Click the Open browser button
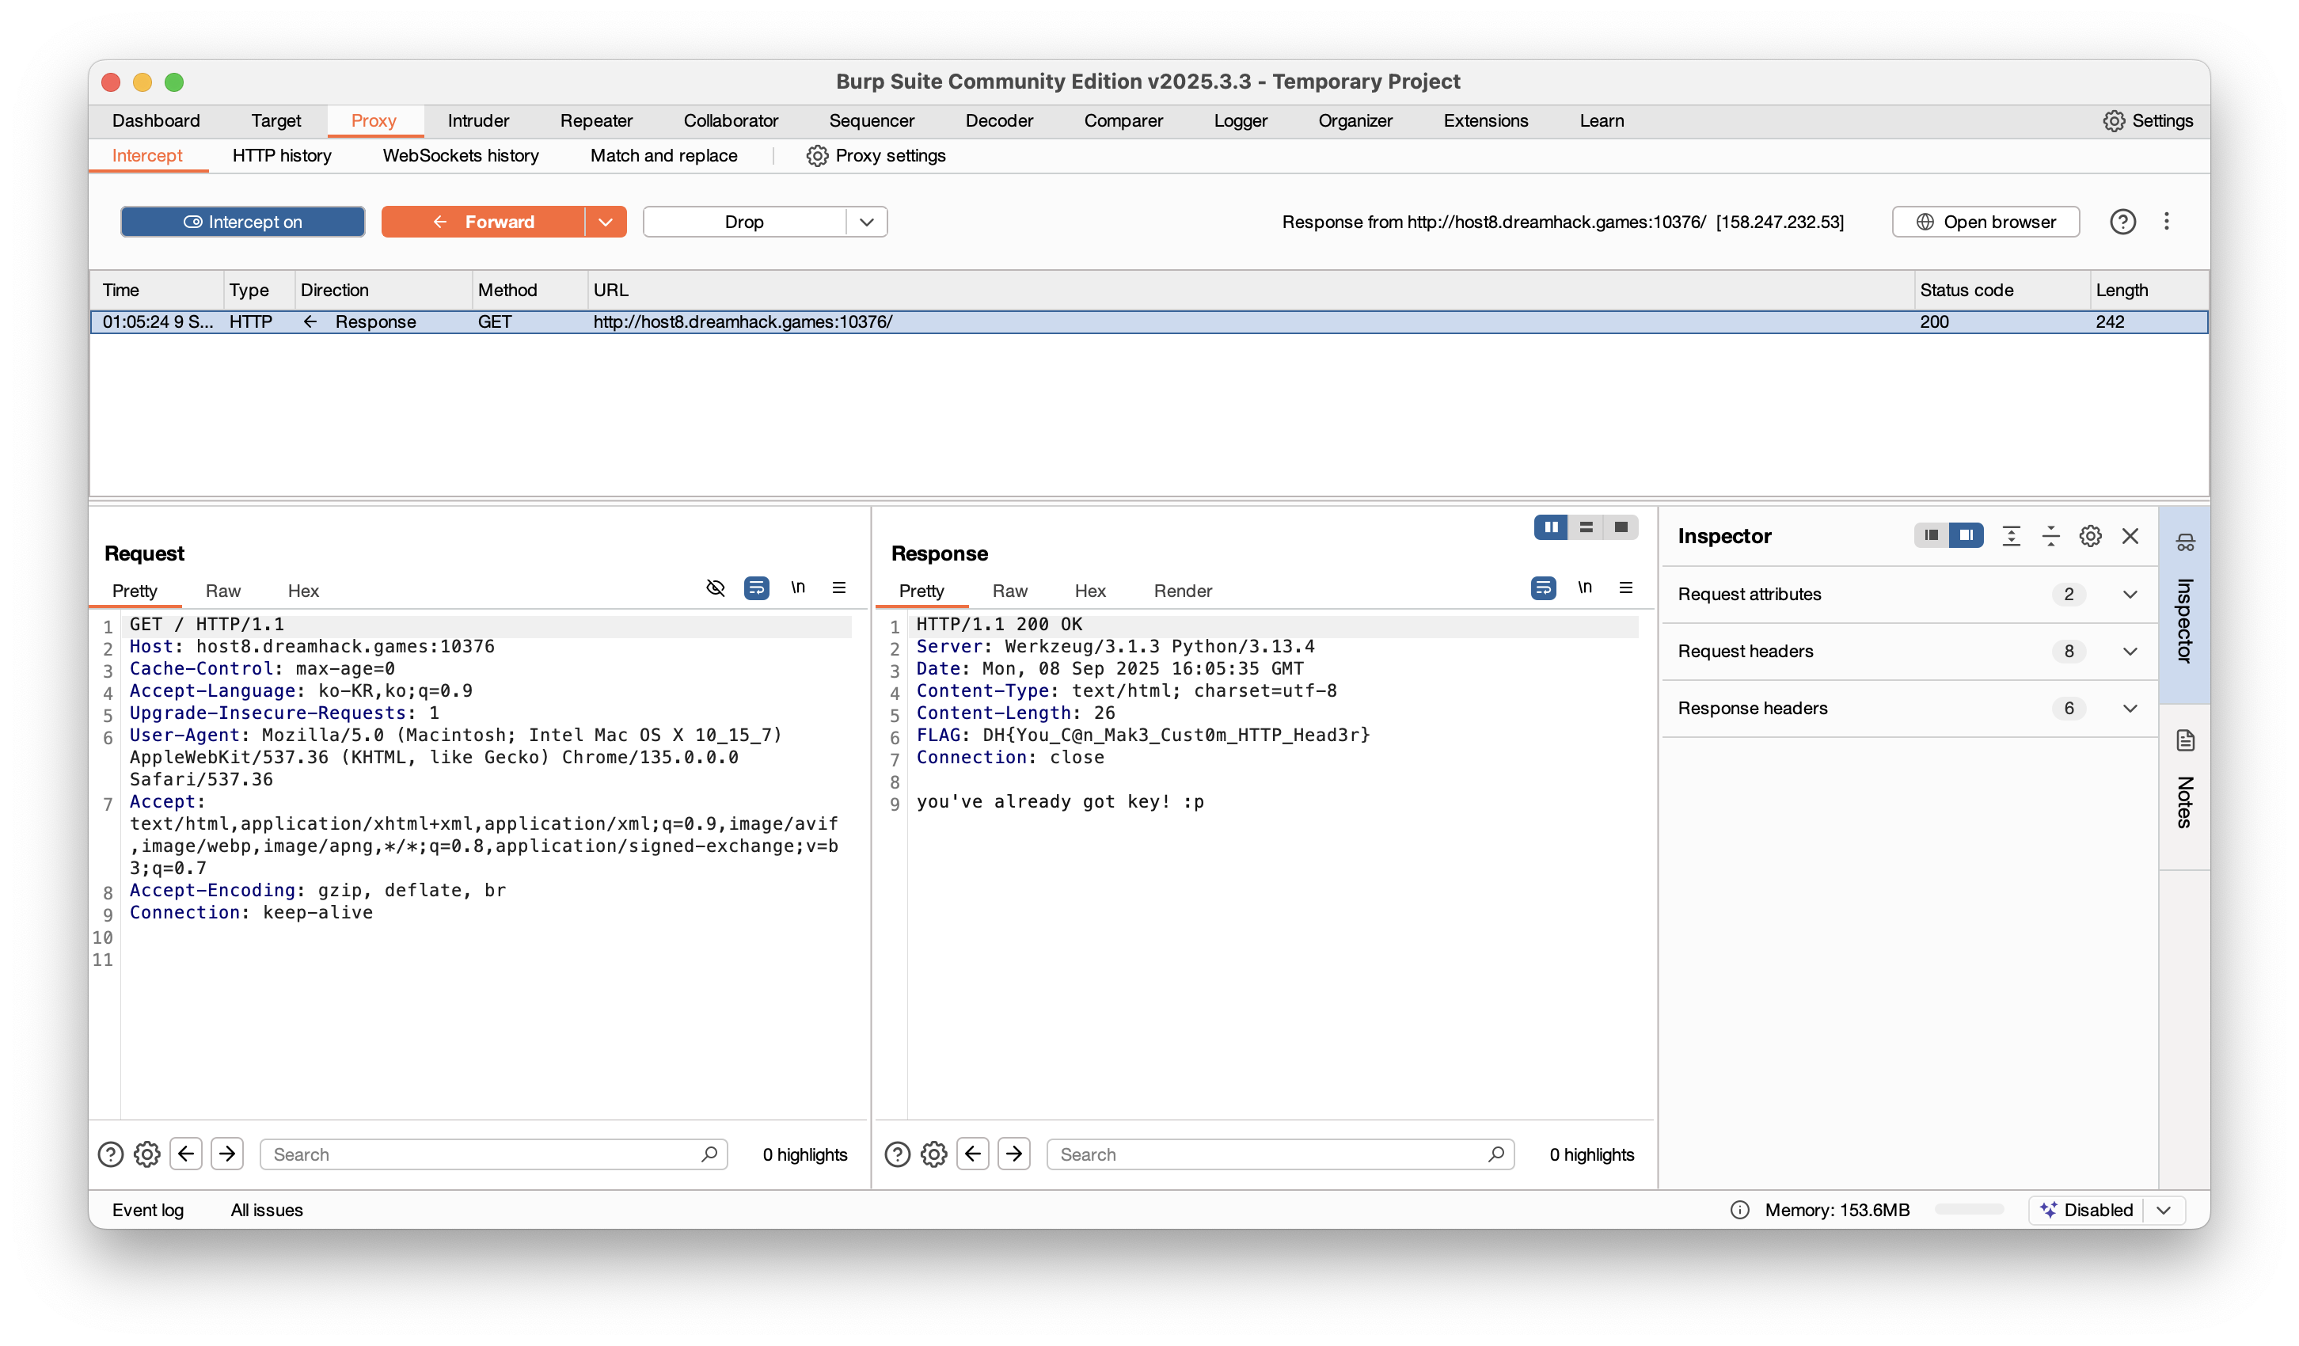2299x1346 pixels. point(1986,222)
